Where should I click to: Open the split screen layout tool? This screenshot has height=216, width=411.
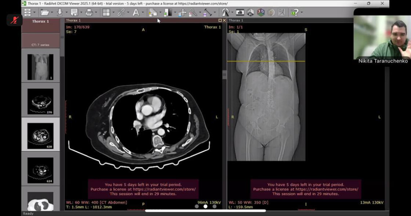(x=106, y=13)
